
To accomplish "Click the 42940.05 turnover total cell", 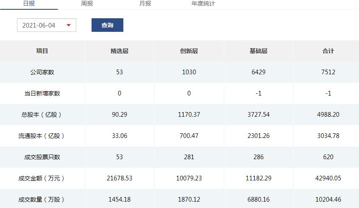I will 328,178.
